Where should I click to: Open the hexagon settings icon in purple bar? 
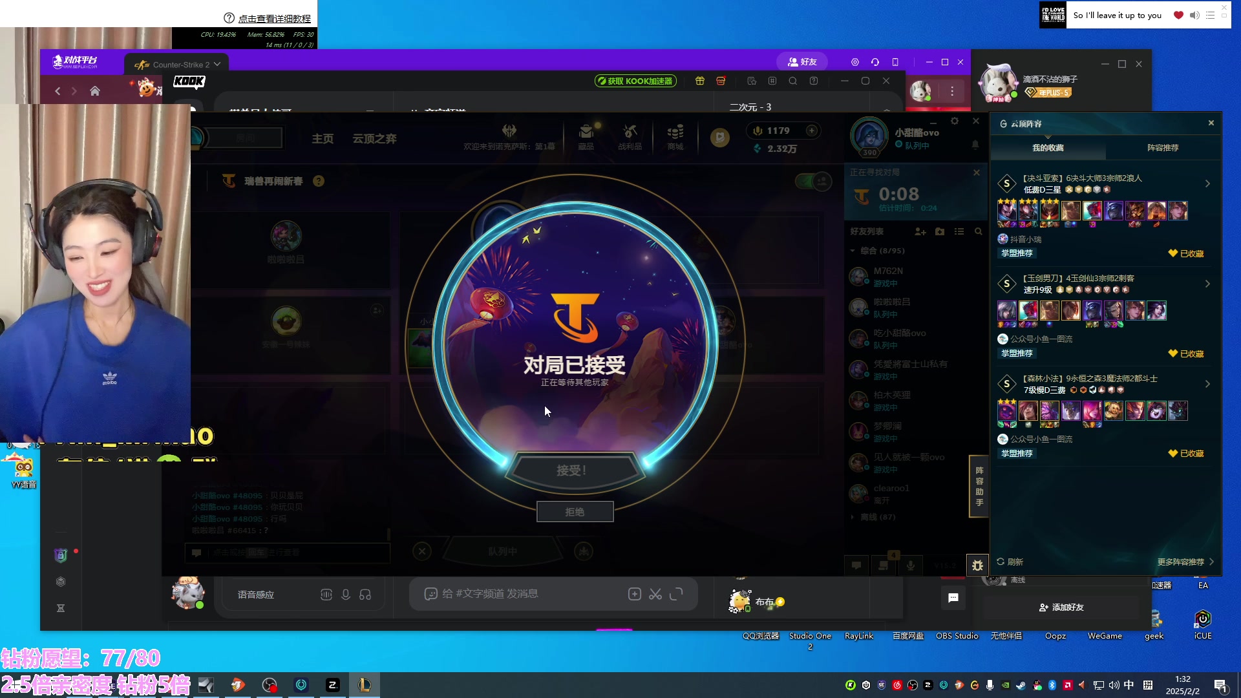pyautogui.click(x=855, y=62)
